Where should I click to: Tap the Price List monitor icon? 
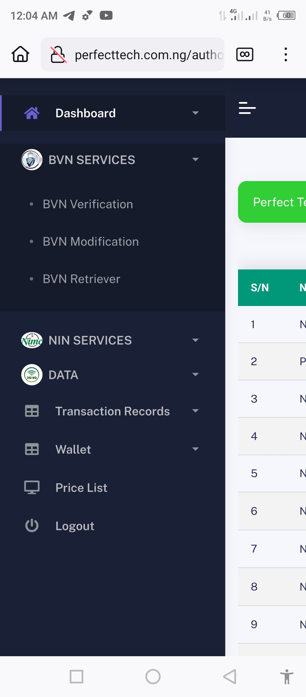tap(32, 487)
